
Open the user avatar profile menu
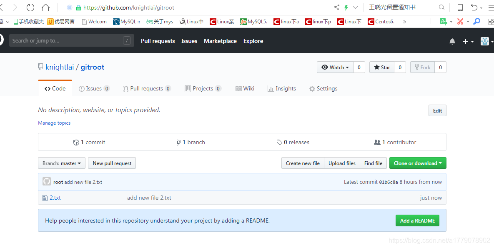tap(487, 41)
